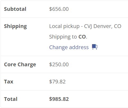Select the bold CO state abbreviation
128x108 pixels.
tap(82, 37)
